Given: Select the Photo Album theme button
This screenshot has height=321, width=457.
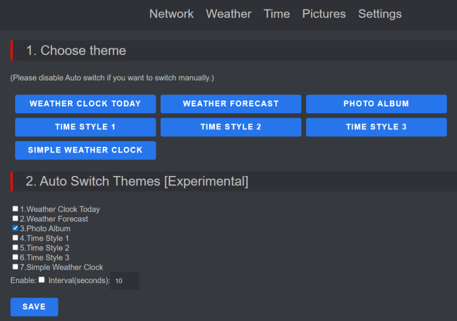Looking at the screenshot, I should (x=376, y=104).
